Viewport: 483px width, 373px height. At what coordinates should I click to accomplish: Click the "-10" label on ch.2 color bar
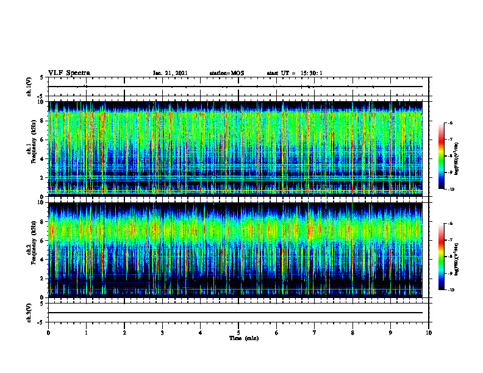click(451, 290)
